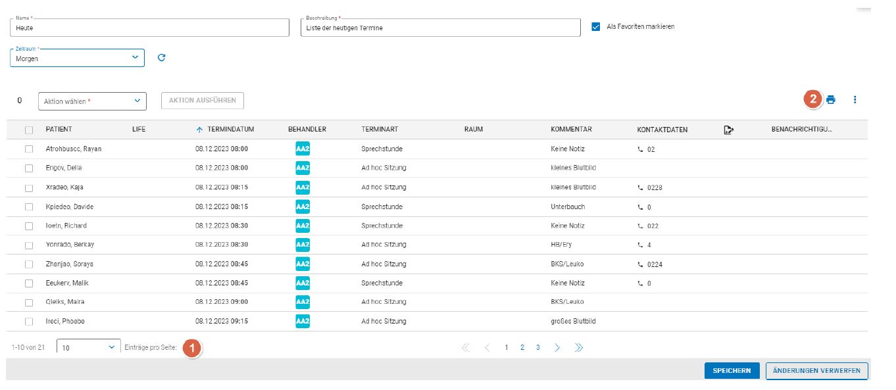Click the print icon
The width and height of the screenshot is (896, 390).
tap(831, 100)
